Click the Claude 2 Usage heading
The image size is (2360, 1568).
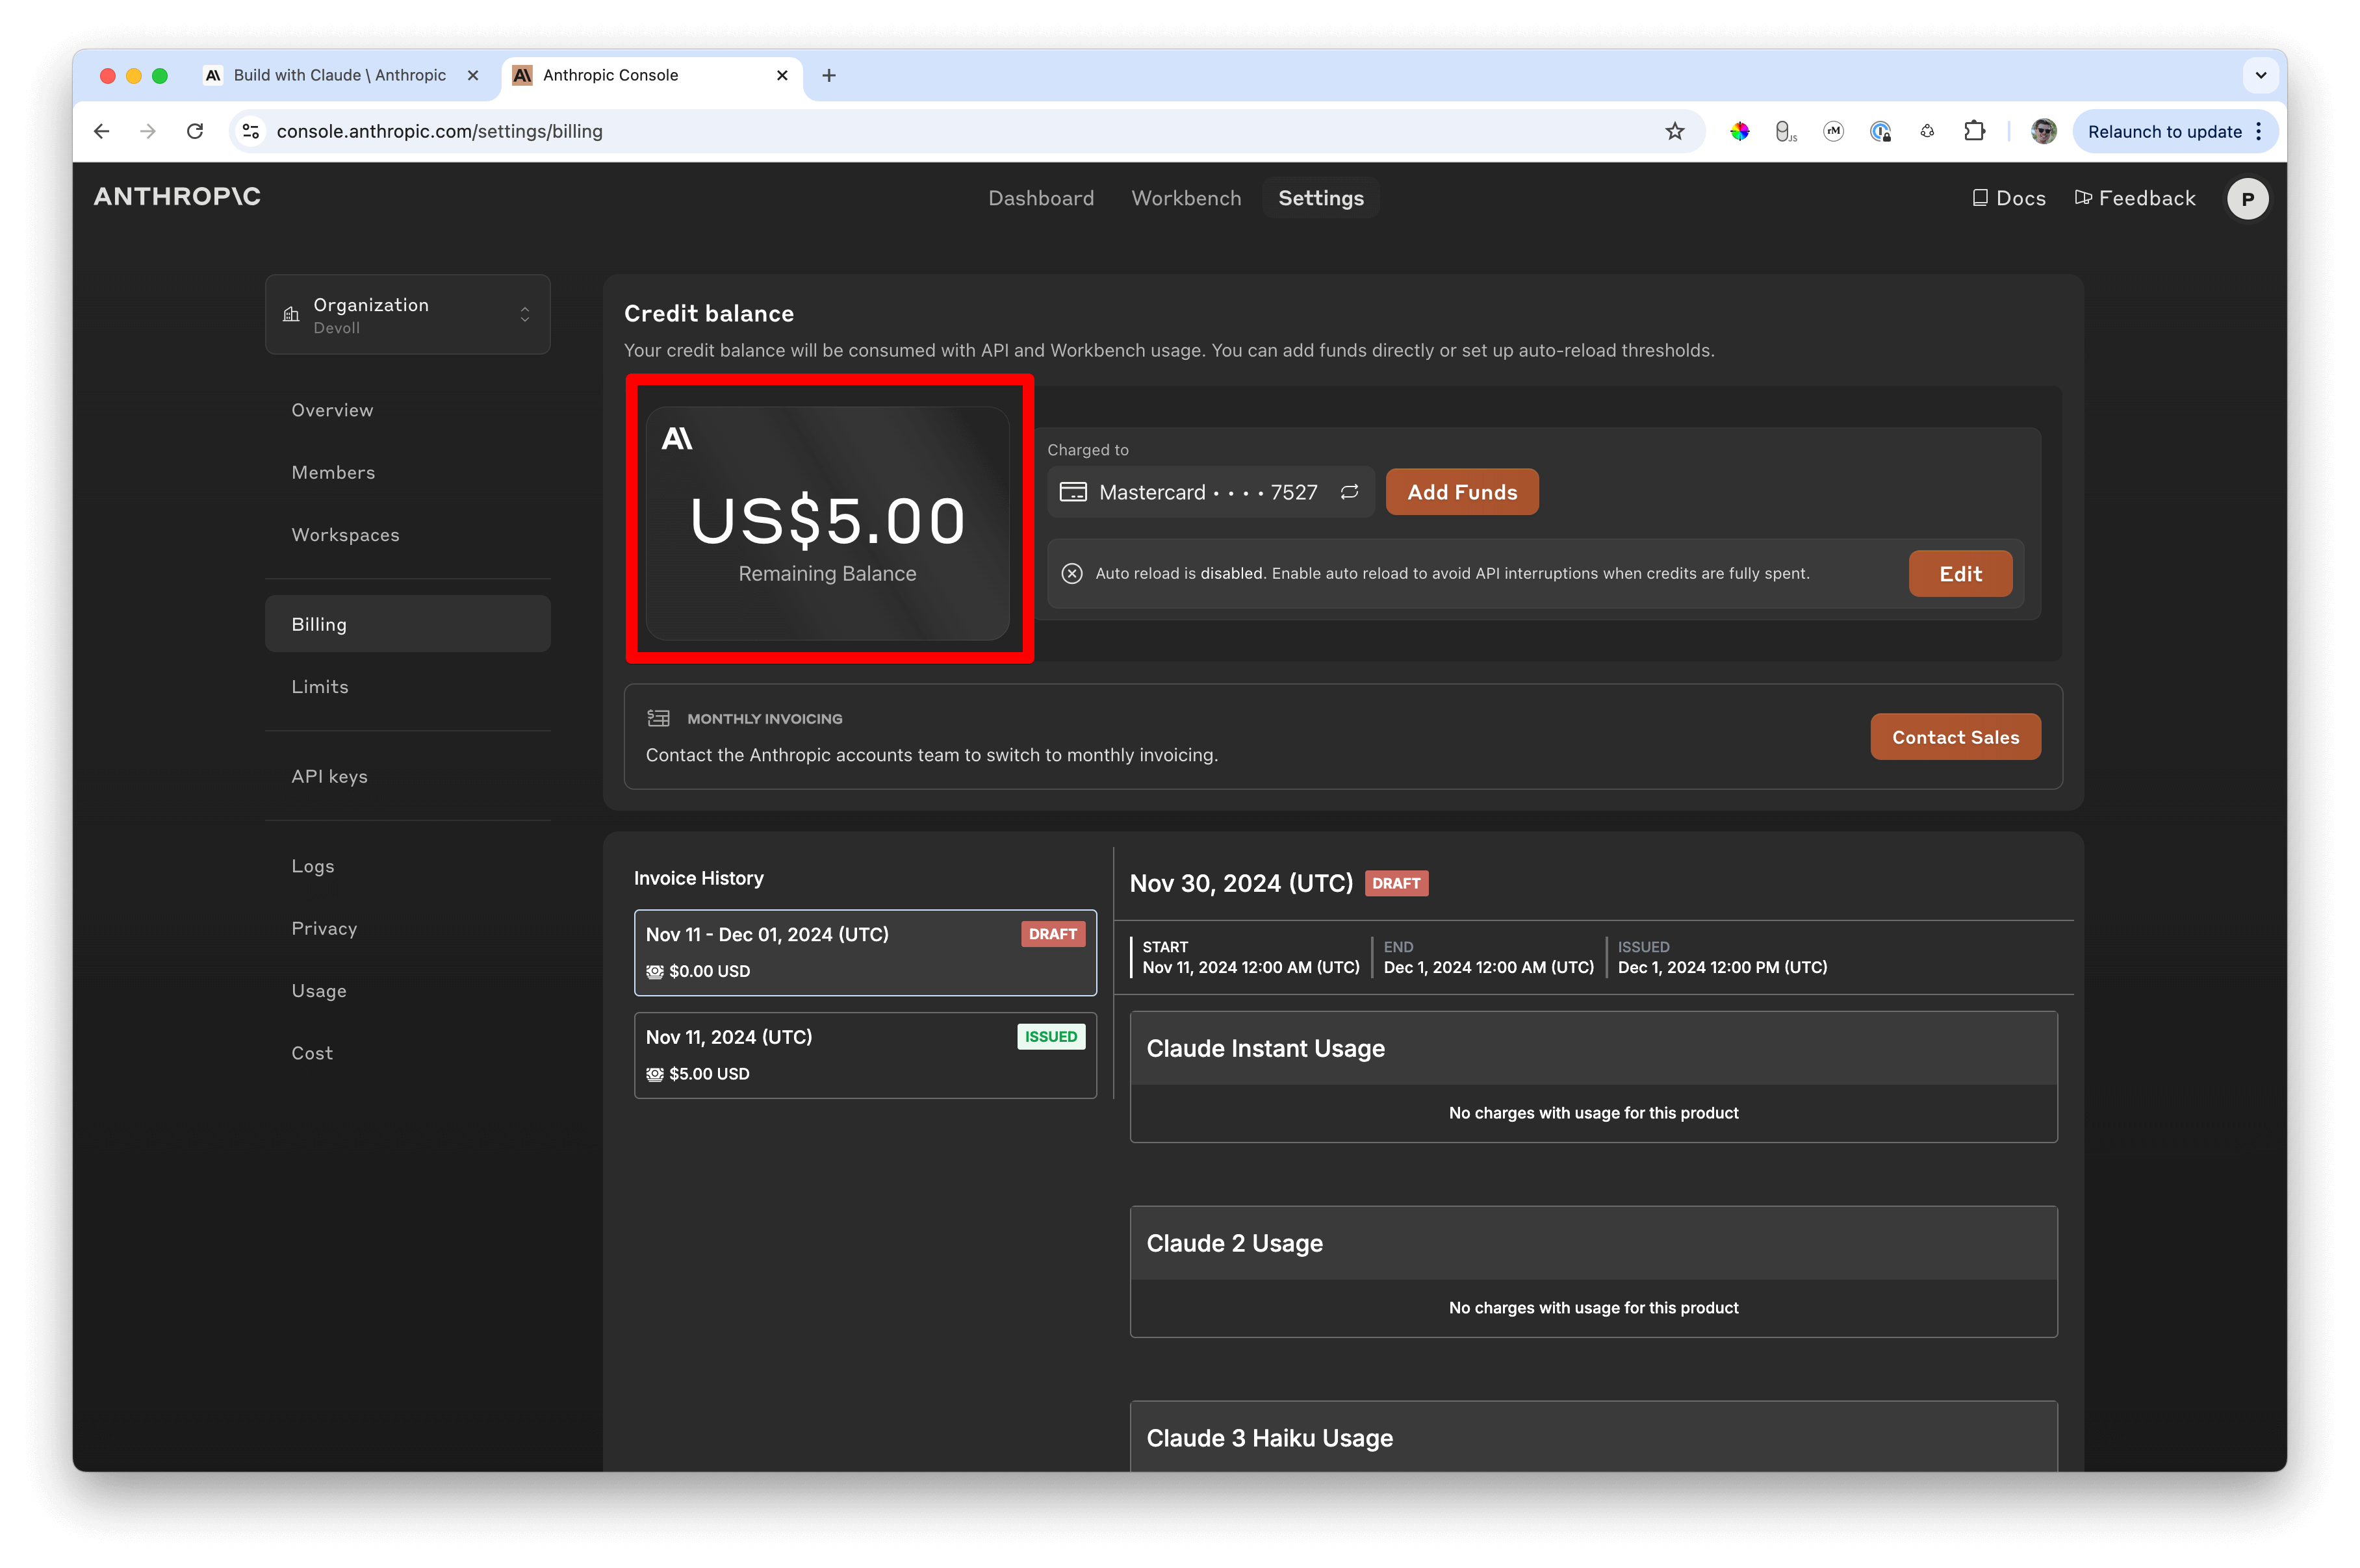tap(1233, 1243)
